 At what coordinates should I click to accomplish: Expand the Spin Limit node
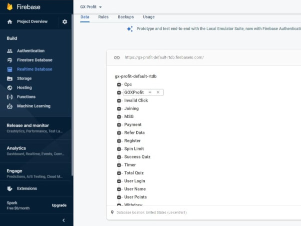[119, 149]
